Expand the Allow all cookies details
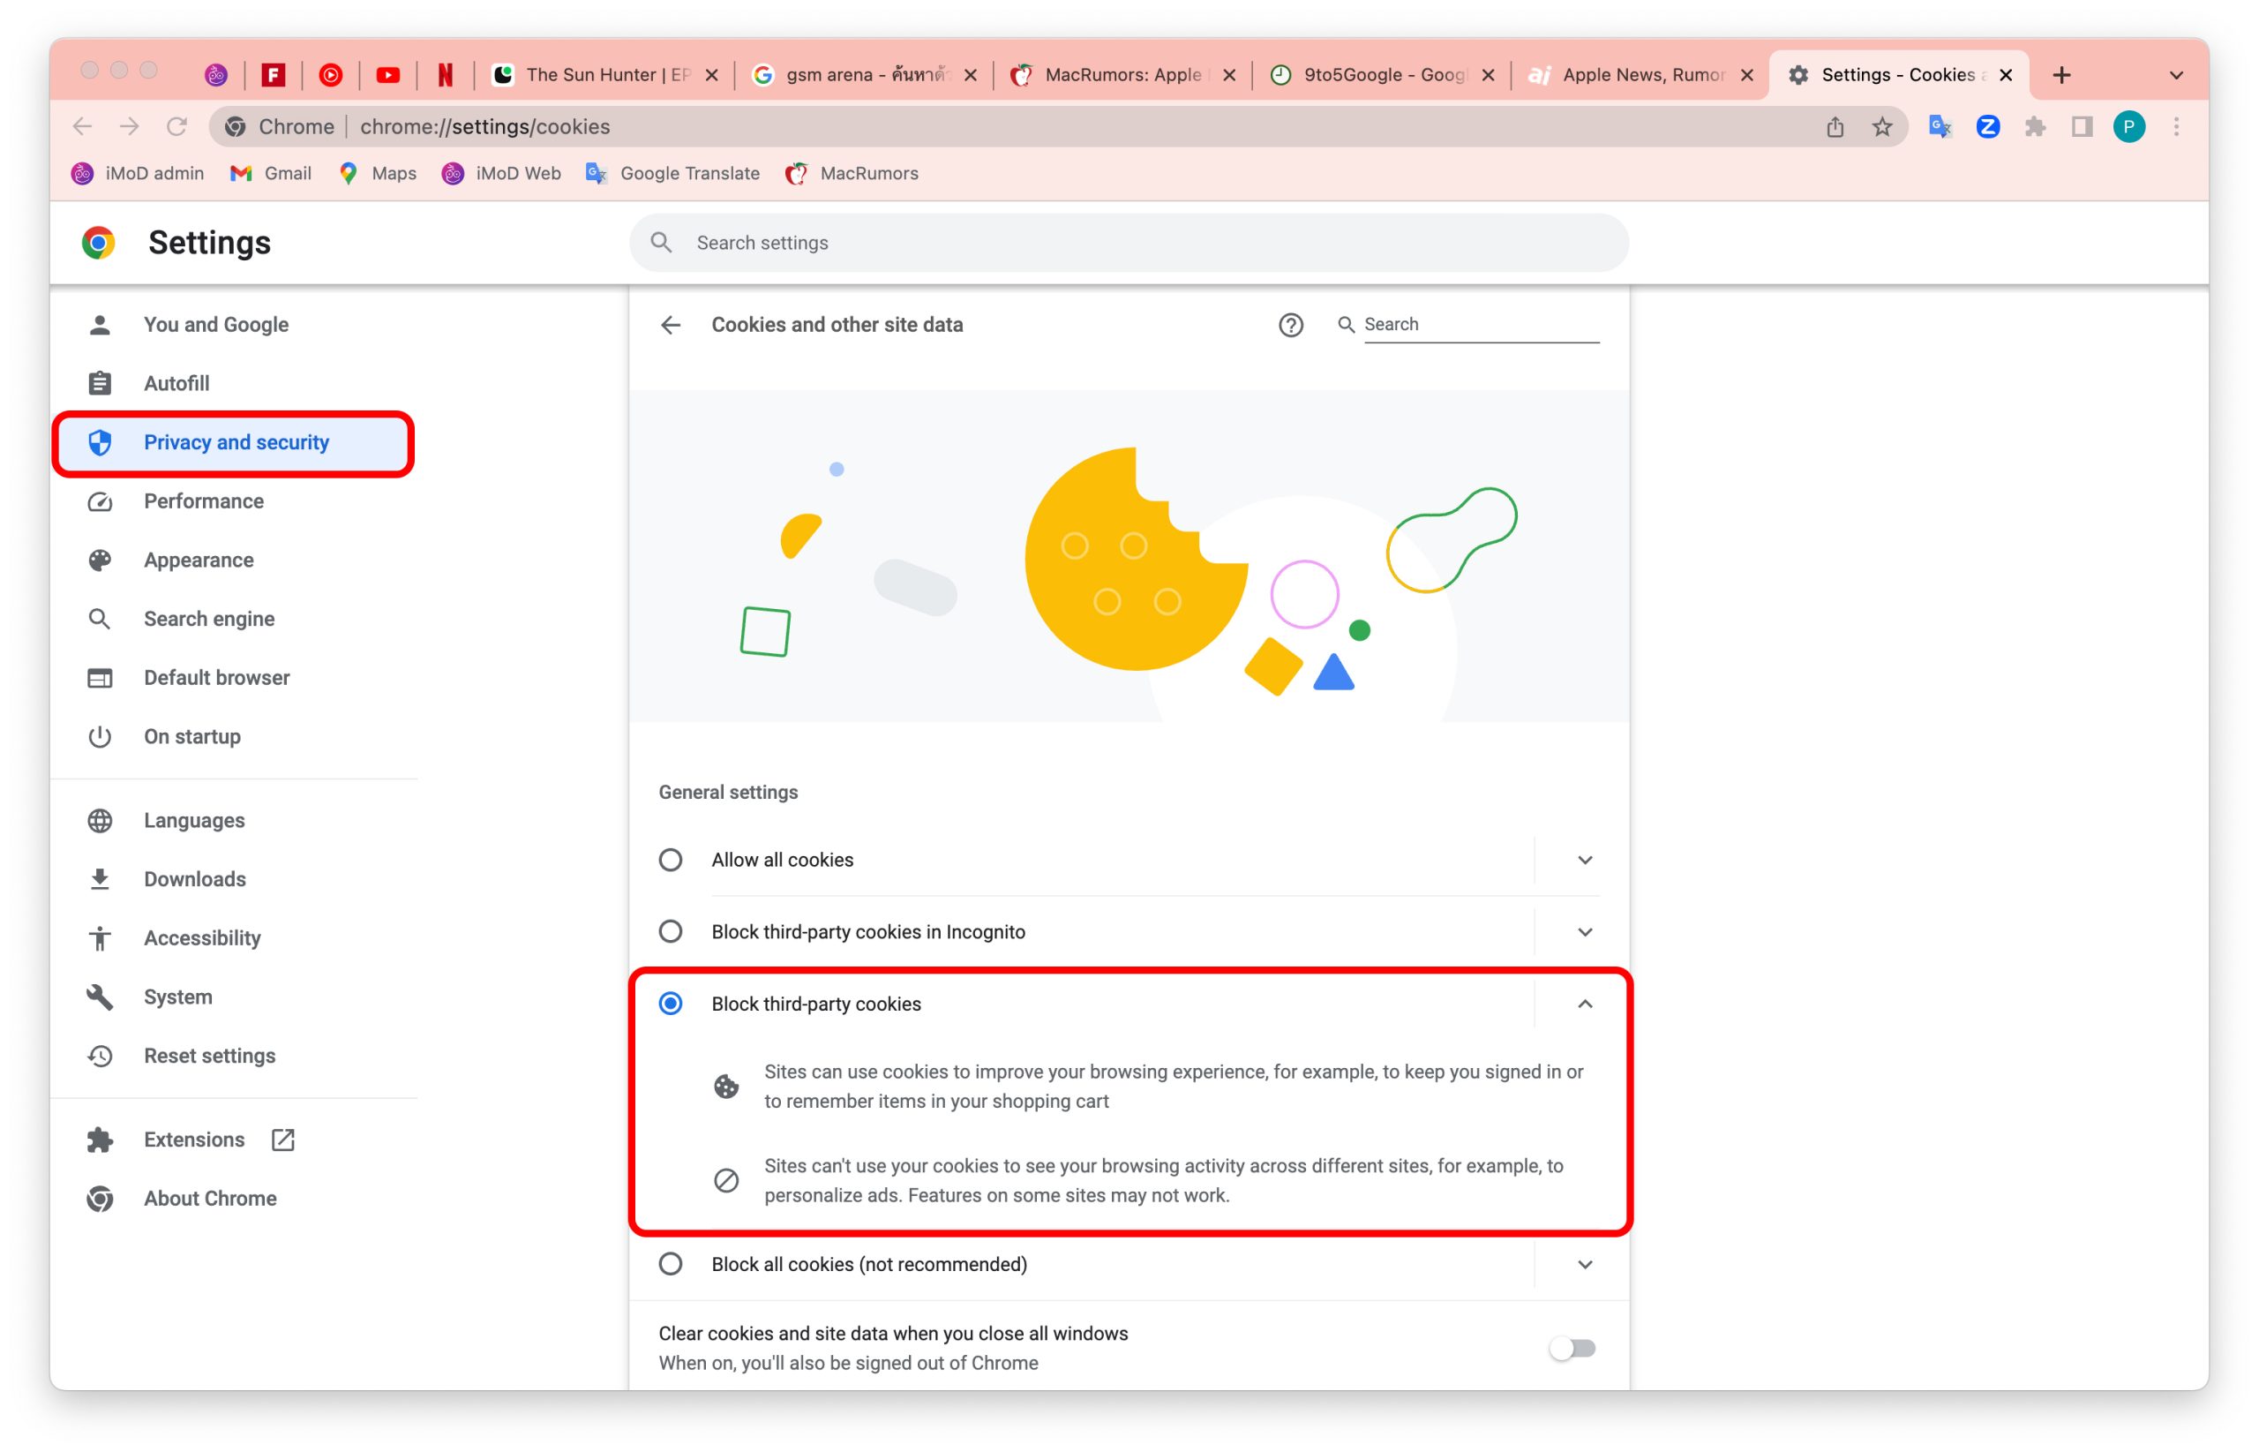This screenshot has height=1452, width=2259. pyautogui.click(x=1584, y=860)
